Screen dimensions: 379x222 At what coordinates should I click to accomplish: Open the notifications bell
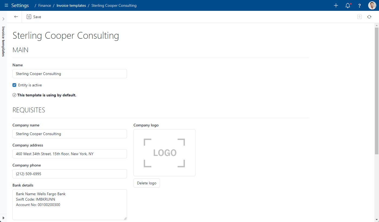coord(348,5)
